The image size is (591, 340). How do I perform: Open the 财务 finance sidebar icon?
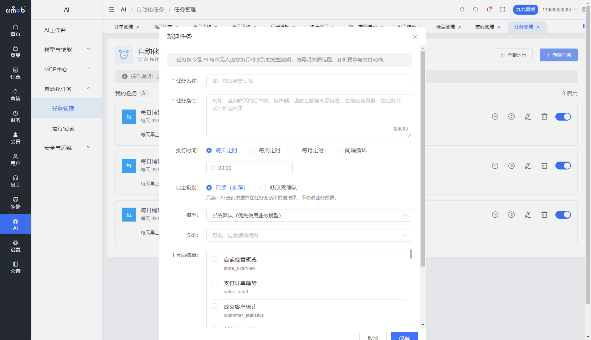(15, 117)
